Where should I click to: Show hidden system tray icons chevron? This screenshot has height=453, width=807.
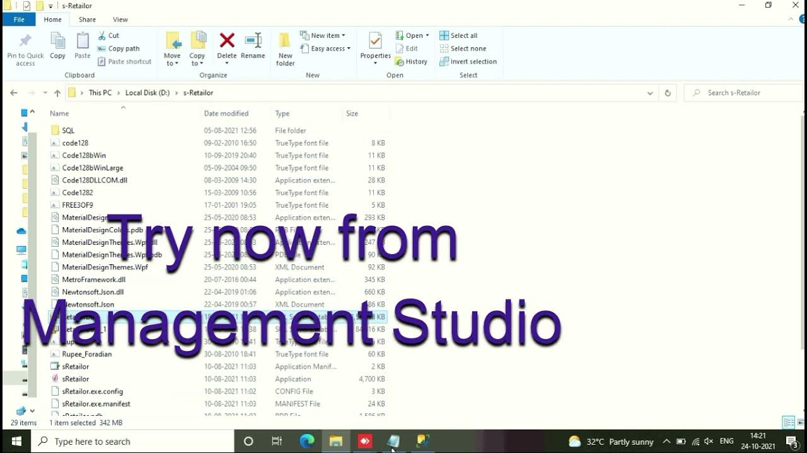(x=666, y=441)
